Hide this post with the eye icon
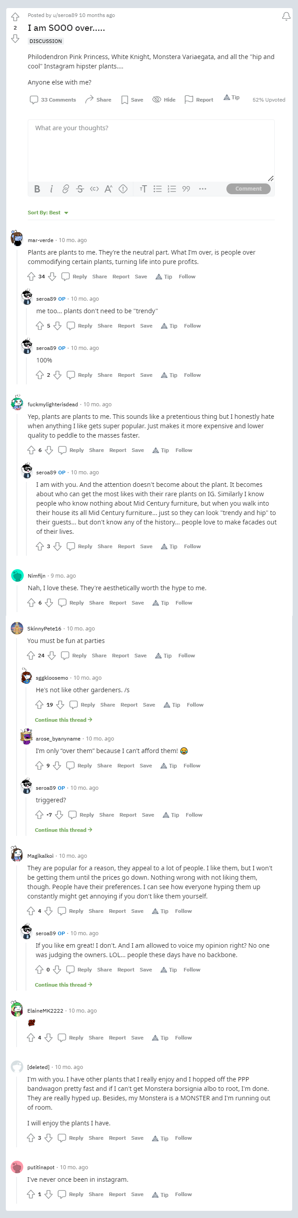The height and width of the screenshot is (1218, 298). 164,100
